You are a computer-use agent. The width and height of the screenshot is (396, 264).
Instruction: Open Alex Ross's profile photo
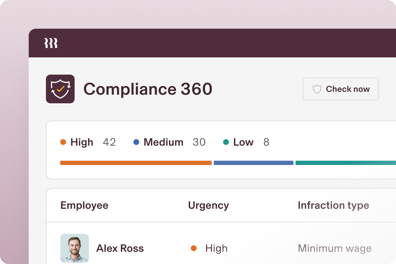tap(75, 248)
